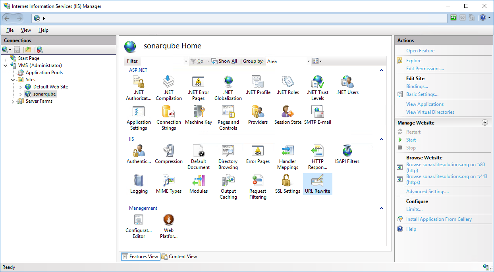Select the Web Platform Installer icon

point(169,226)
